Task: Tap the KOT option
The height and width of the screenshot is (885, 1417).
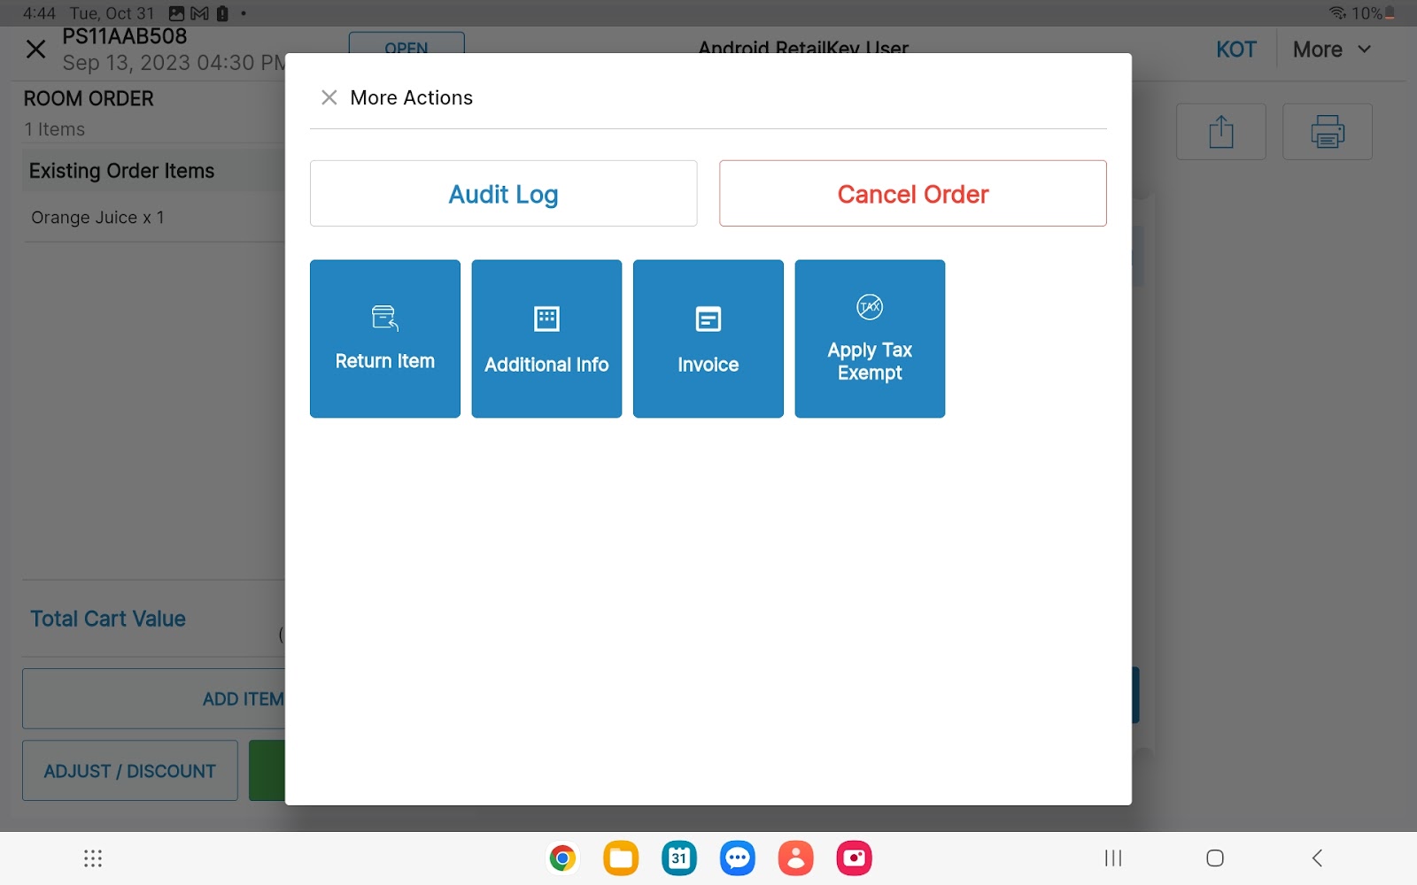Action: (x=1235, y=50)
